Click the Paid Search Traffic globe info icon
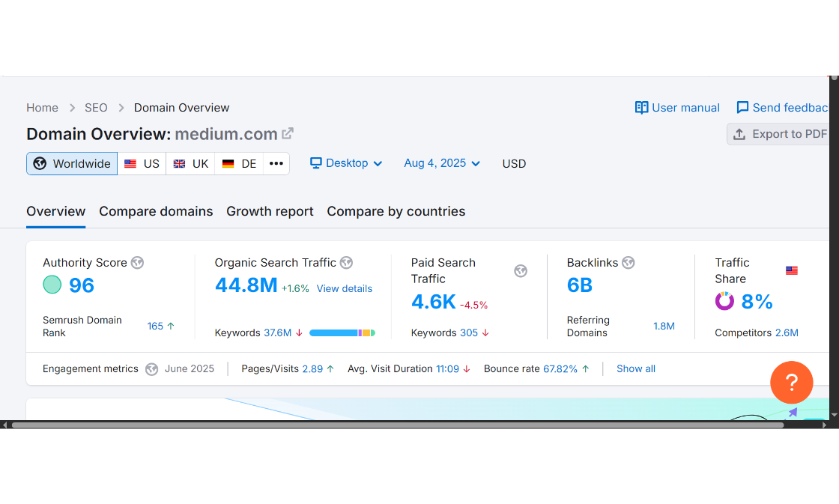The width and height of the screenshot is (839, 504). click(521, 271)
